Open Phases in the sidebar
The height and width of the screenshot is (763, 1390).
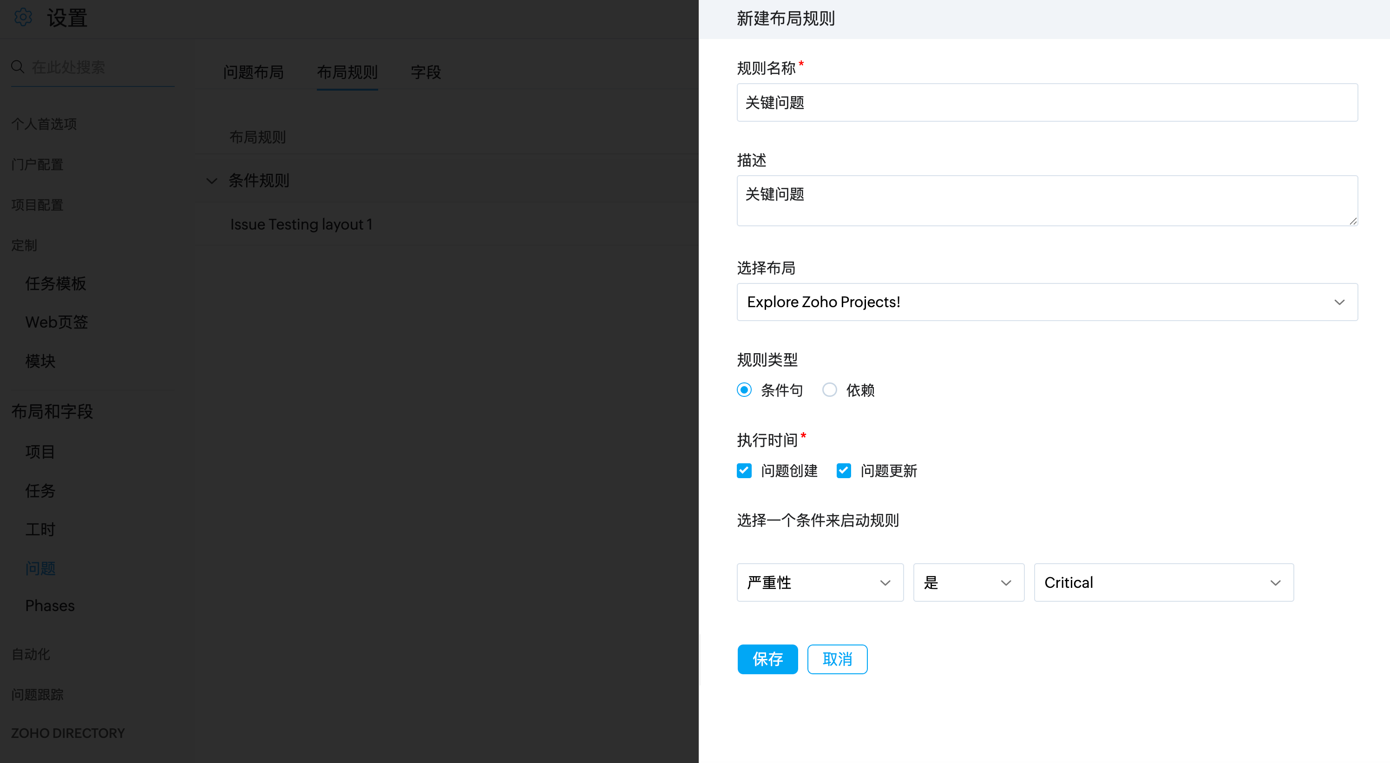(x=50, y=605)
